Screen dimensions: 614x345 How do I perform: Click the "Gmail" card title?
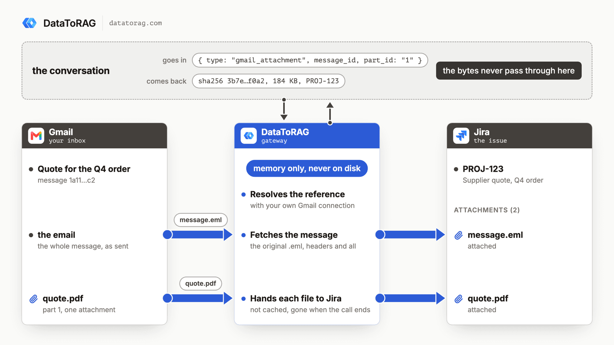tap(61, 132)
